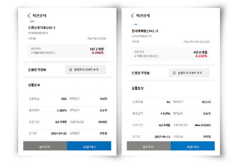Select coupon rate 4.919%
Image resolution: width=237 pixels, height=165 pixels.
165,114
